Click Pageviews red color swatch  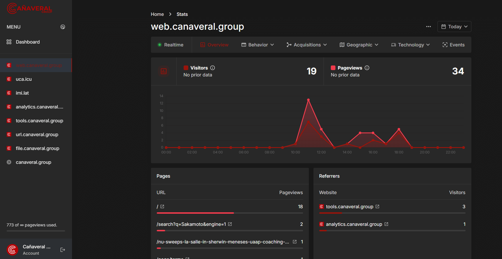tap(333, 68)
